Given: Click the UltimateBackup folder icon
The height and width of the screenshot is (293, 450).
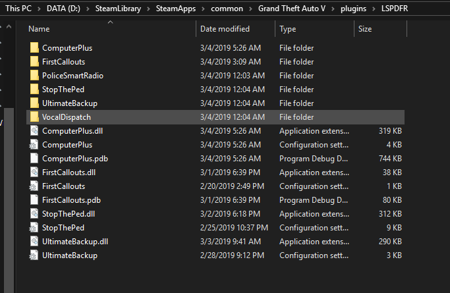Looking at the screenshot, I should (x=34, y=103).
